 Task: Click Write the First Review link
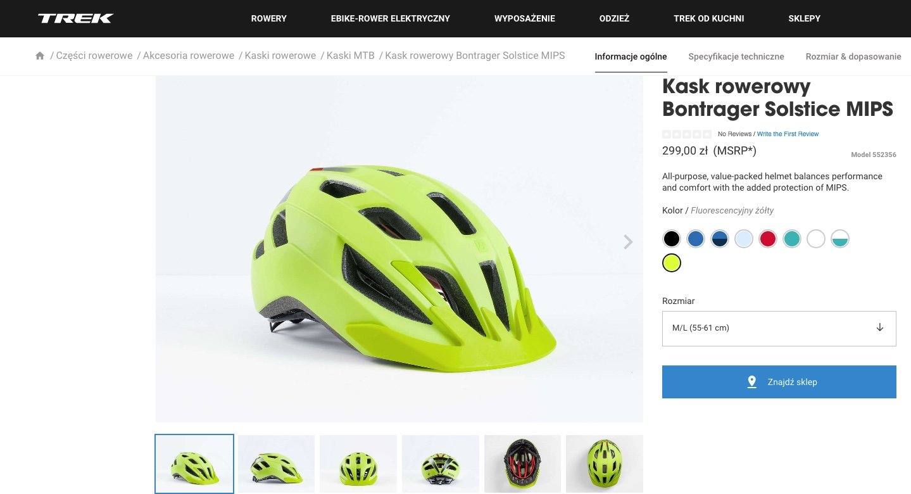coord(788,134)
